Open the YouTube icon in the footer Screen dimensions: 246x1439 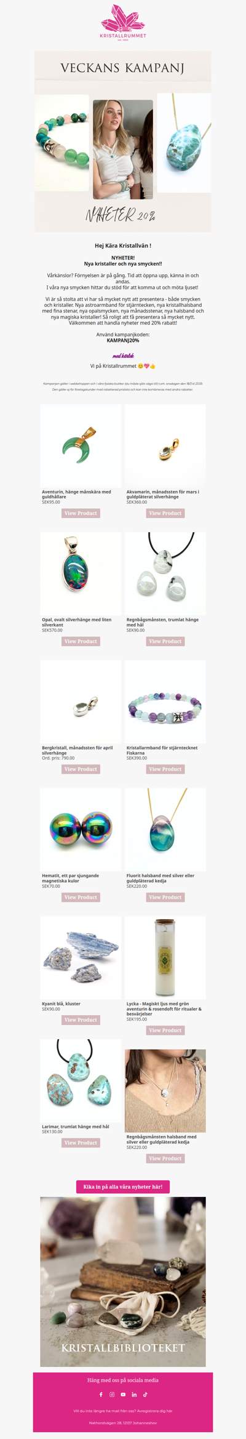pos(123,1394)
